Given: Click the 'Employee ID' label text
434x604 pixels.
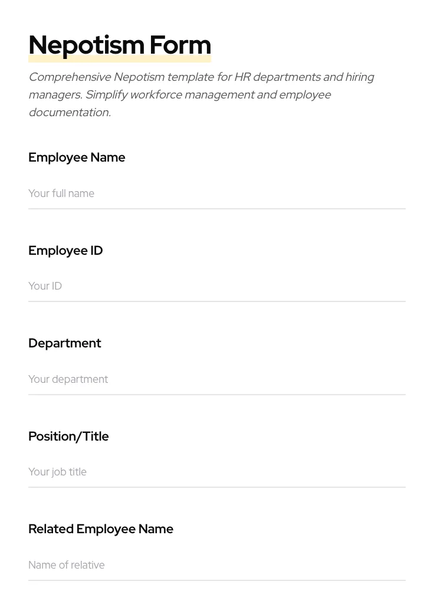Looking at the screenshot, I should [x=65, y=251].
